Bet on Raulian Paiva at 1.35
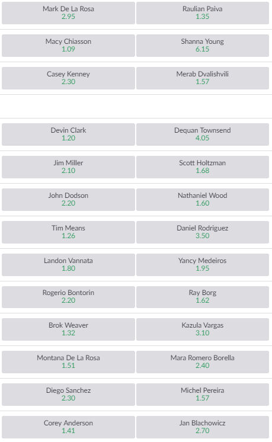 [x=203, y=13]
